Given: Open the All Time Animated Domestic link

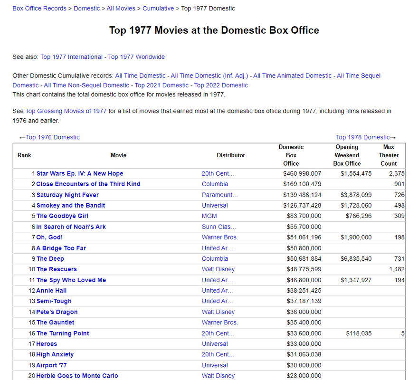Looking at the screenshot, I should pos(292,76).
